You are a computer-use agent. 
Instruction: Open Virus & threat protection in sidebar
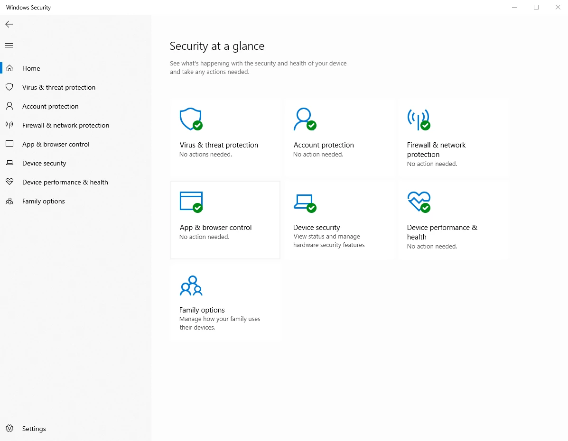pos(76,87)
